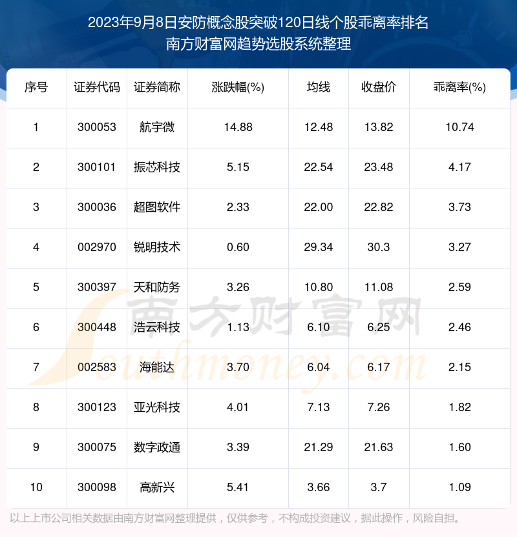The image size is (517, 537).
Task: Select stock code 300101
Action: pos(97,167)
